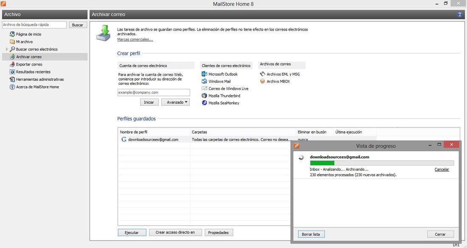Click the Propiedades button
The width and height of the screenshot is (467, 248).
click(x=218, y=233)
